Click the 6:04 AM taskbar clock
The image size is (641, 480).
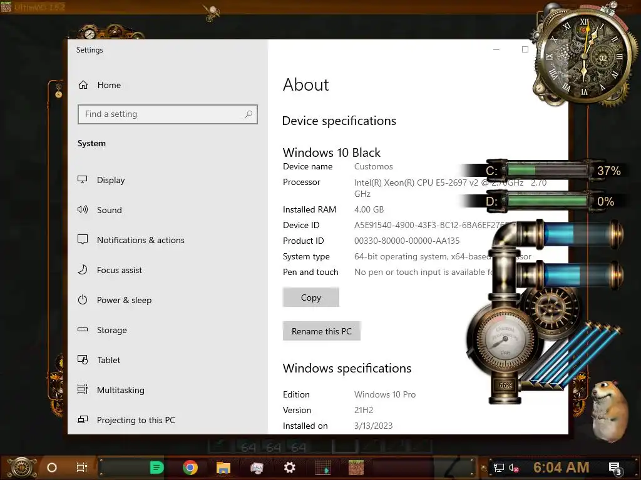pos(562,467)
